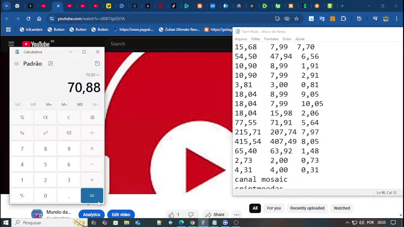Viewport: 404px width, 227px height.
Task: Click calculator digit 7
Action: 22,148
